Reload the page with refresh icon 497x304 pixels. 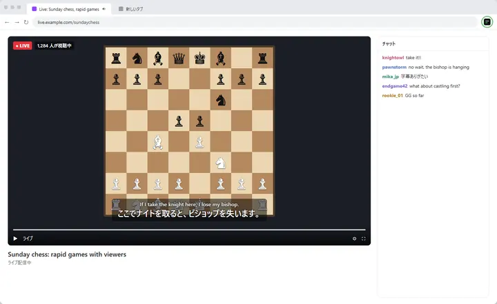point(26,22)
